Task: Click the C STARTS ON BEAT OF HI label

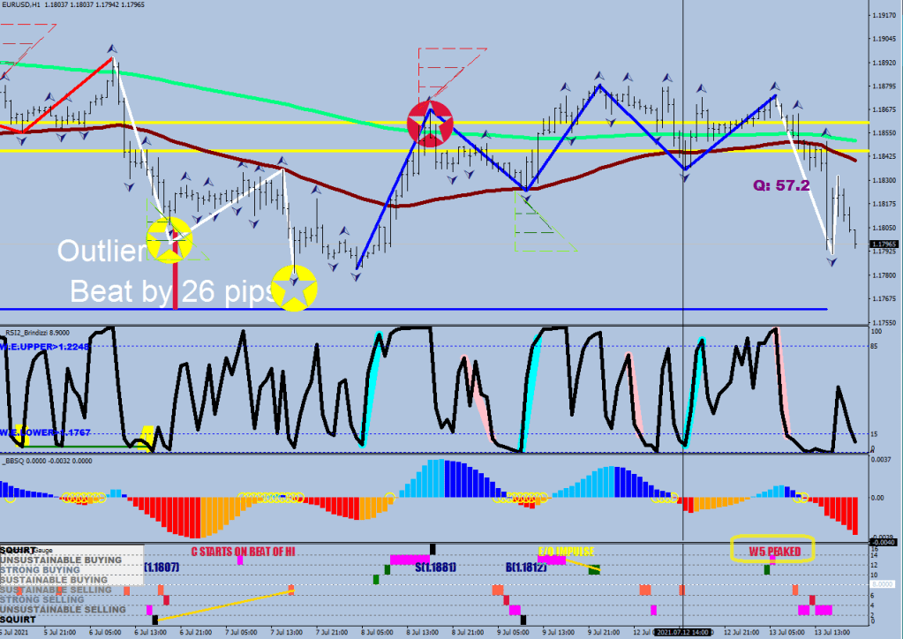Action: point(243,551)
